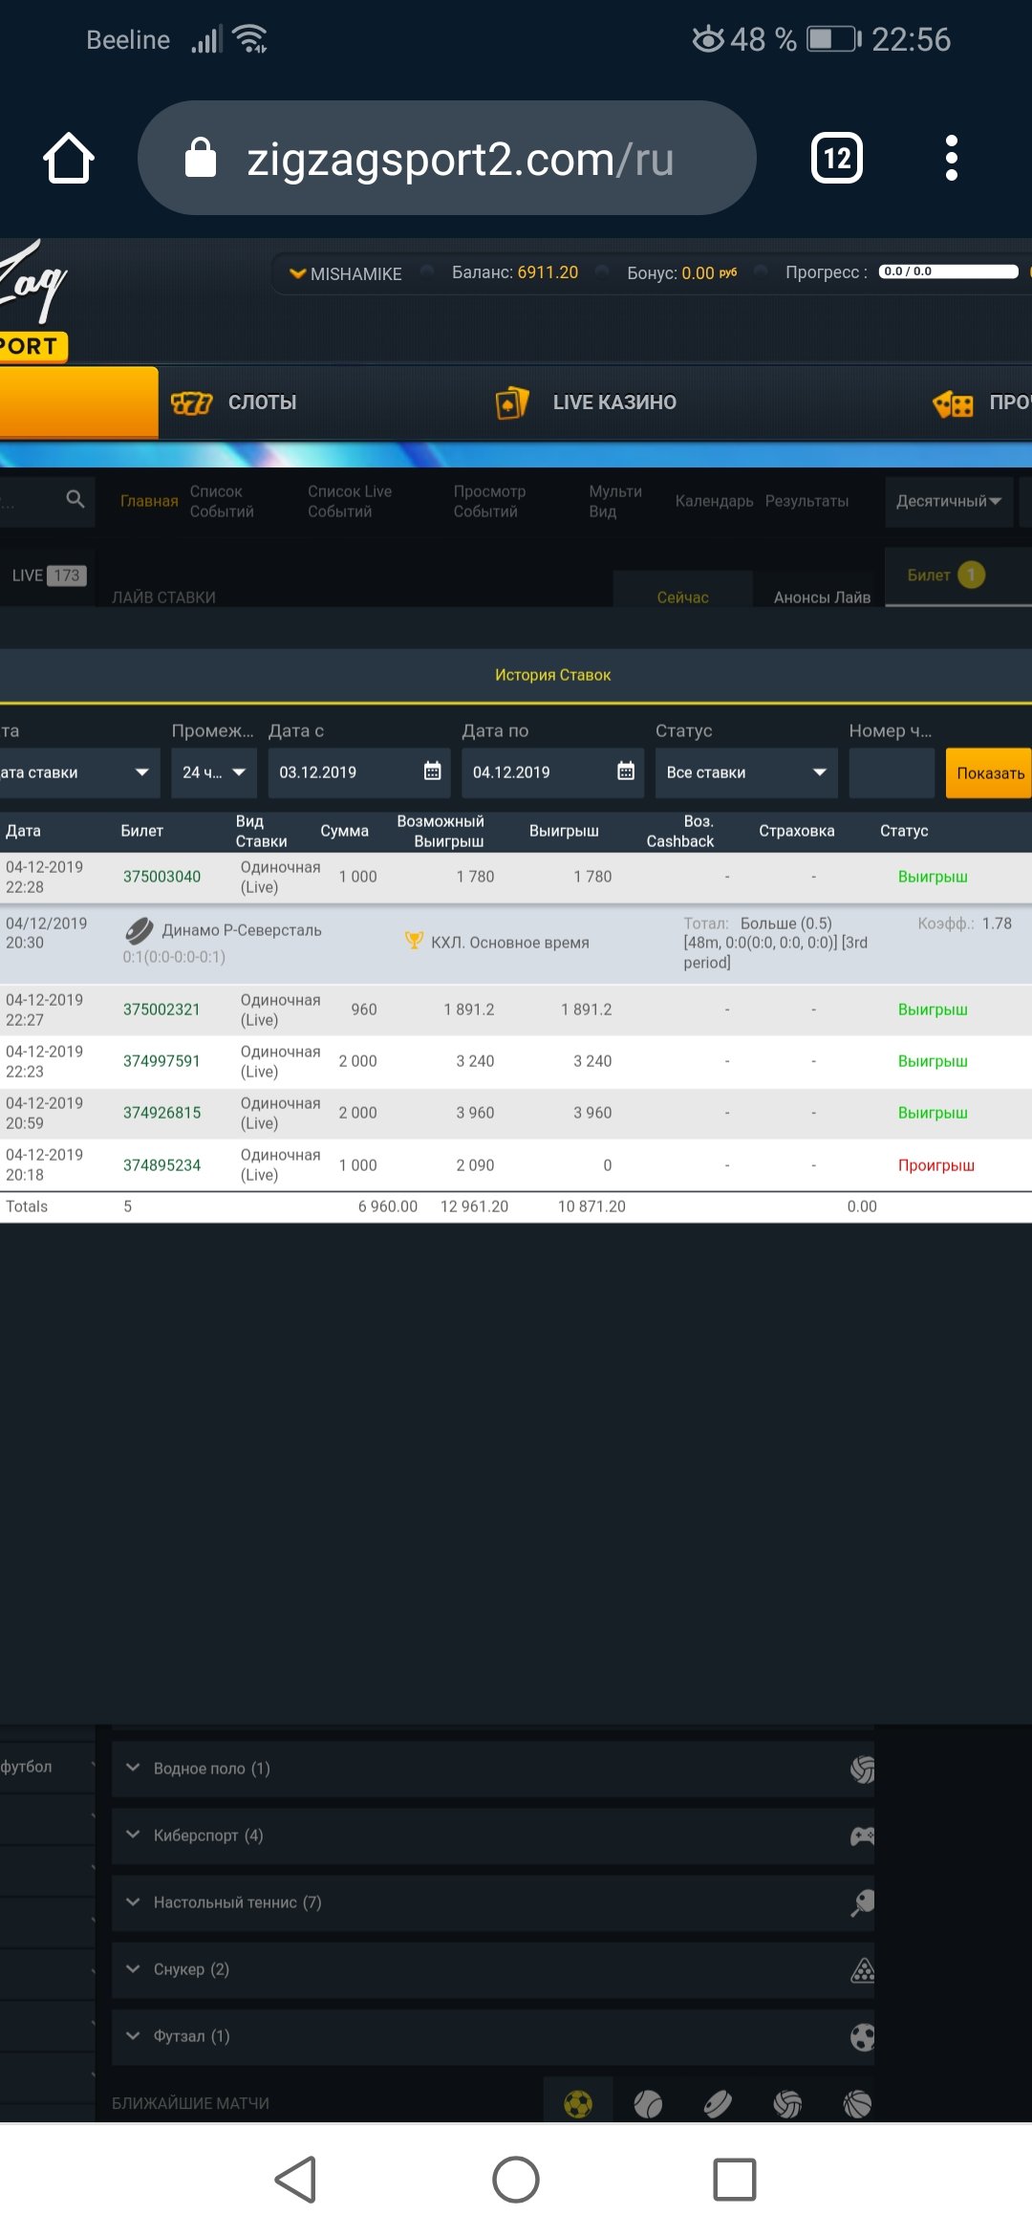Switch to the Анонсы Лайв tab

(822, 597)
